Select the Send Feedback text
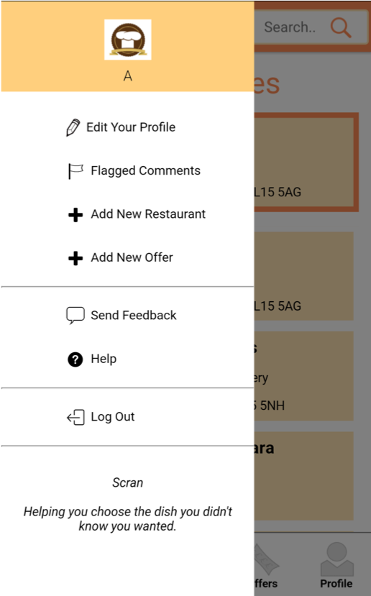This screenshot has width=371, height=596. [x=134, y=315]
